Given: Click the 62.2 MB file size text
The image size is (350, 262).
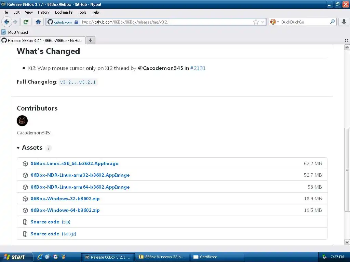Looking at the screenshot, I should [x=313, y=163].
